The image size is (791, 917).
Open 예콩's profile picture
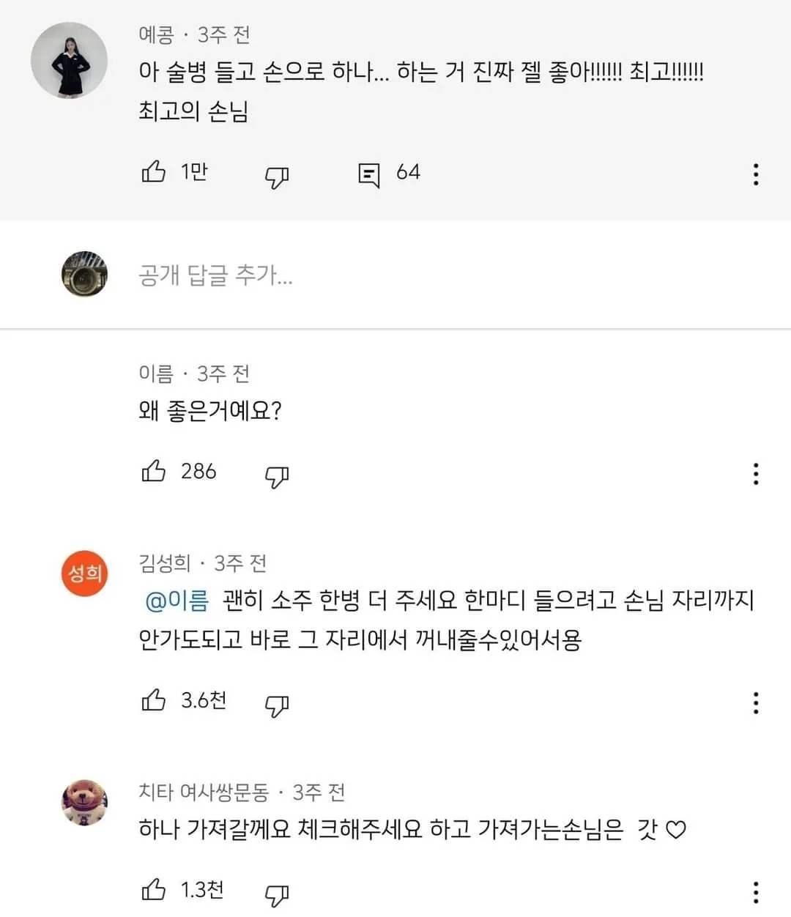tap(70, 60)
